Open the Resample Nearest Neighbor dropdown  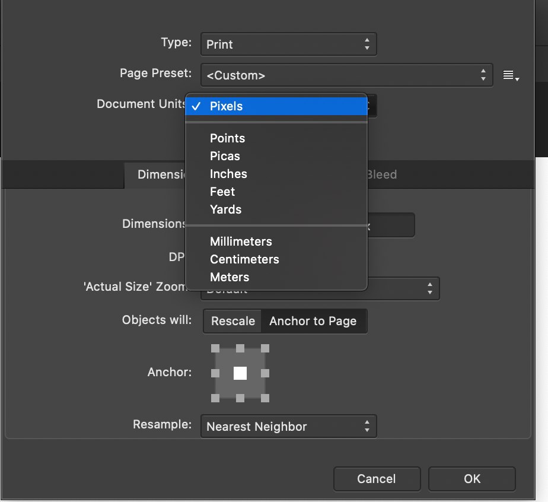[288, 427]
